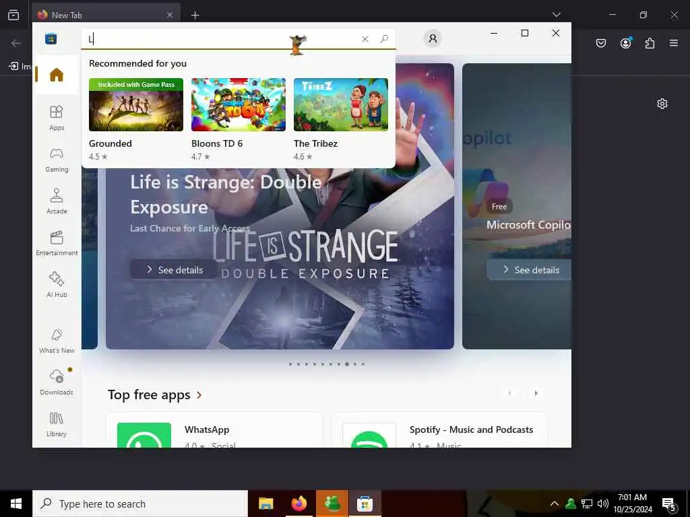This screenshot has height=517, width=690.
Task: Show hidden system tray icons
Action: click(555, 504)
